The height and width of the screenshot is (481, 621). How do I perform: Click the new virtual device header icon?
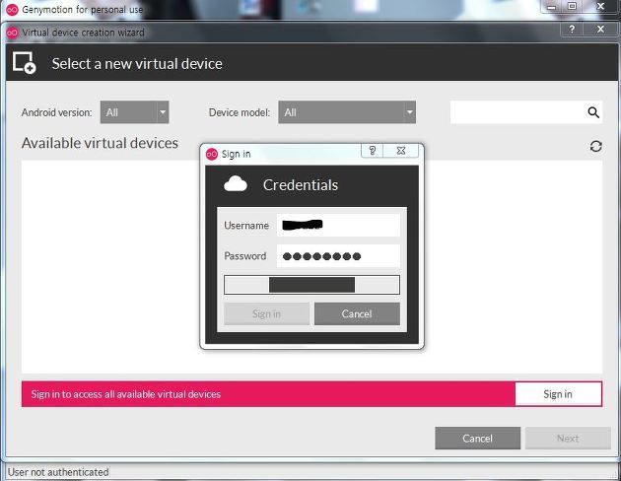(25, 62)
